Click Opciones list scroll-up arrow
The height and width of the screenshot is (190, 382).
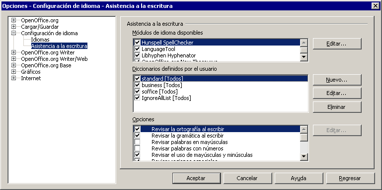(304, 129)
